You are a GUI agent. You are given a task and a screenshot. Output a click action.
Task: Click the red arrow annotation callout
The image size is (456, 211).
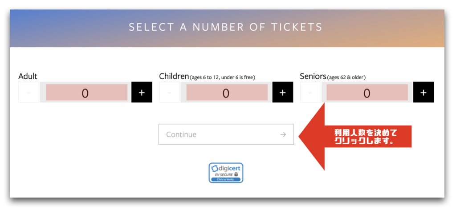pos(355,136)
